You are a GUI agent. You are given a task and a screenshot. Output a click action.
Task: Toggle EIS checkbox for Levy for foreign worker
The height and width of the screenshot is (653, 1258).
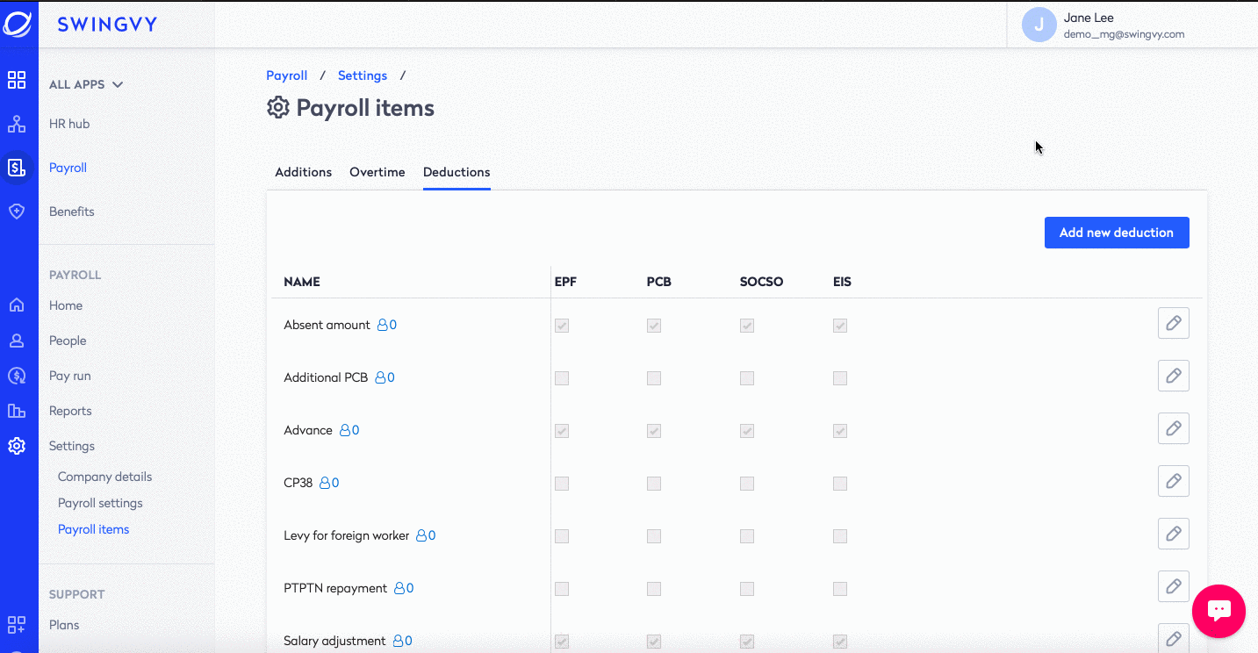[x=840, y=536]
